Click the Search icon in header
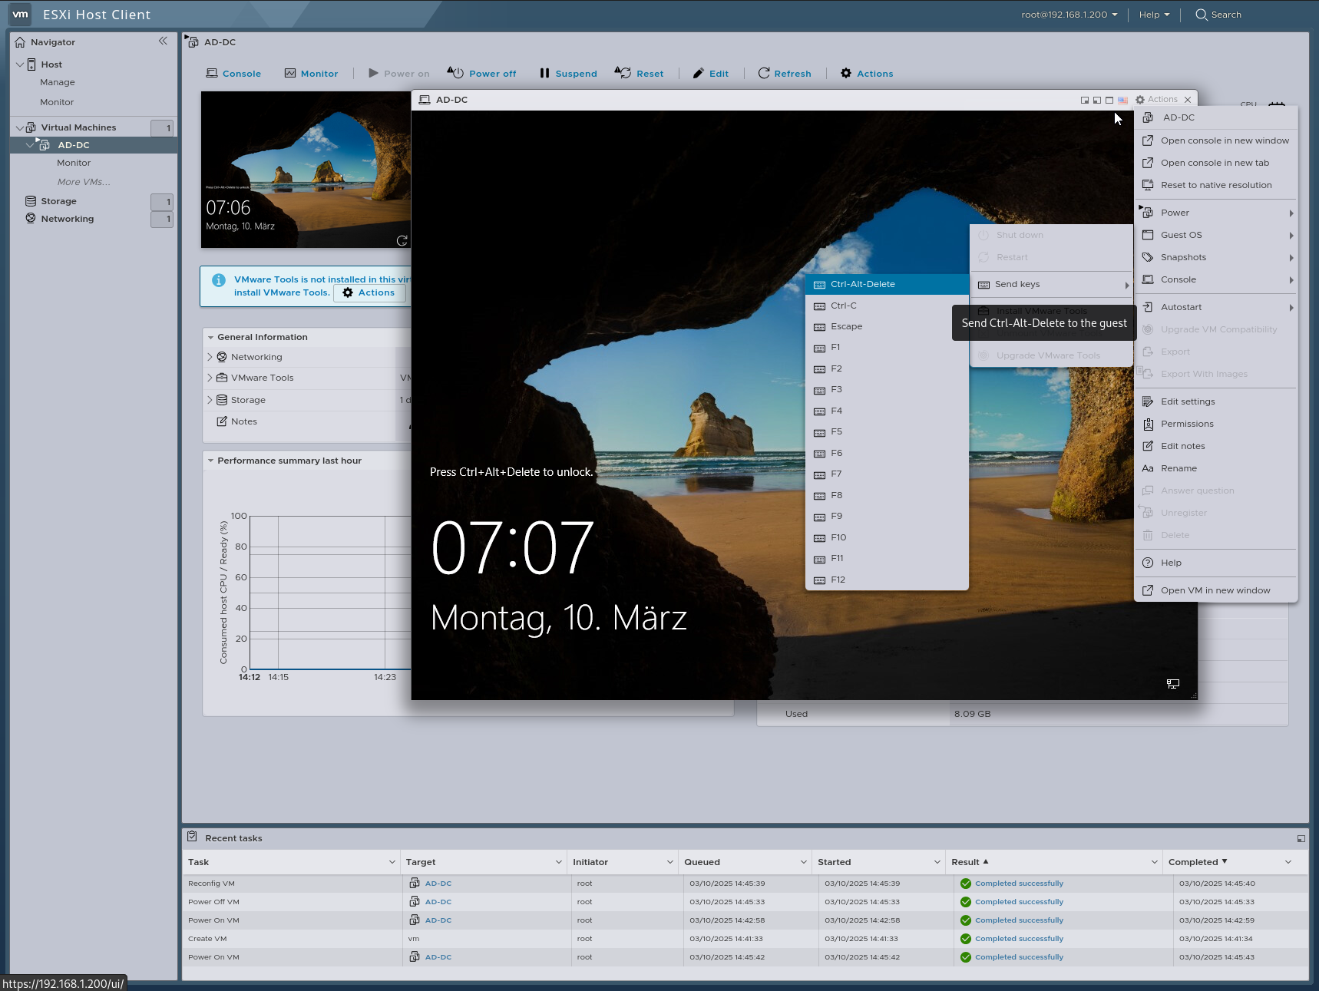 point(1202,15)
